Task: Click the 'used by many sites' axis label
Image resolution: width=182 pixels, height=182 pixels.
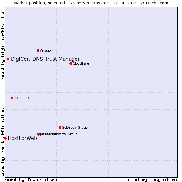Action: [x=152, y=180]
